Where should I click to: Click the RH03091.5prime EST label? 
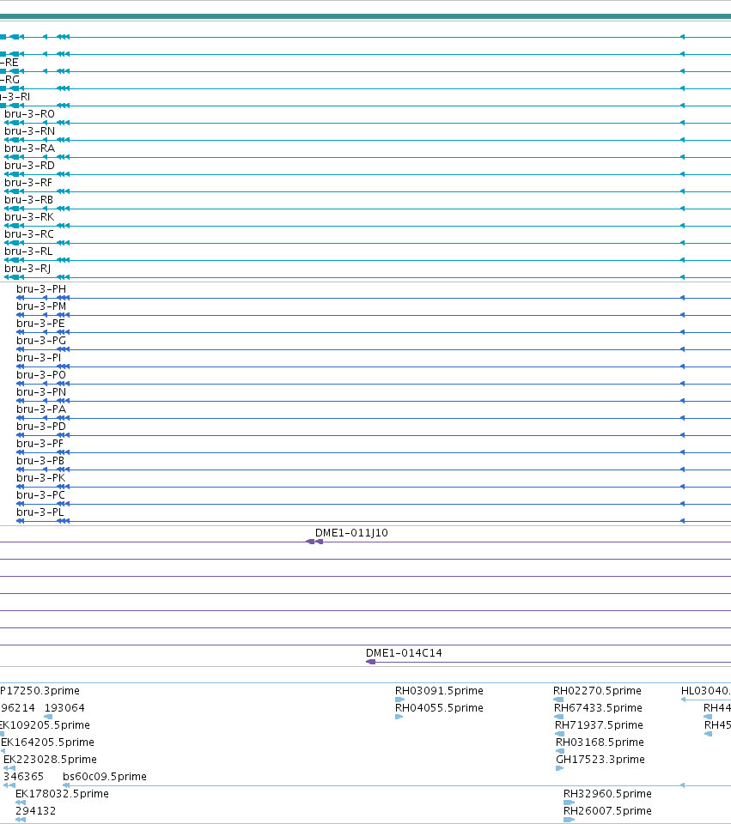click(x=439, y=691)
